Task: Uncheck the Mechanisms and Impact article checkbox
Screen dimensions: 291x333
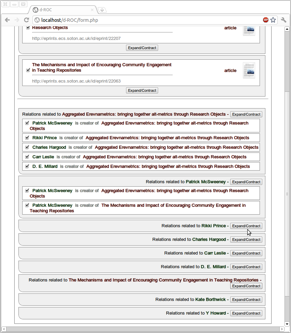Action: coord(28,70)
